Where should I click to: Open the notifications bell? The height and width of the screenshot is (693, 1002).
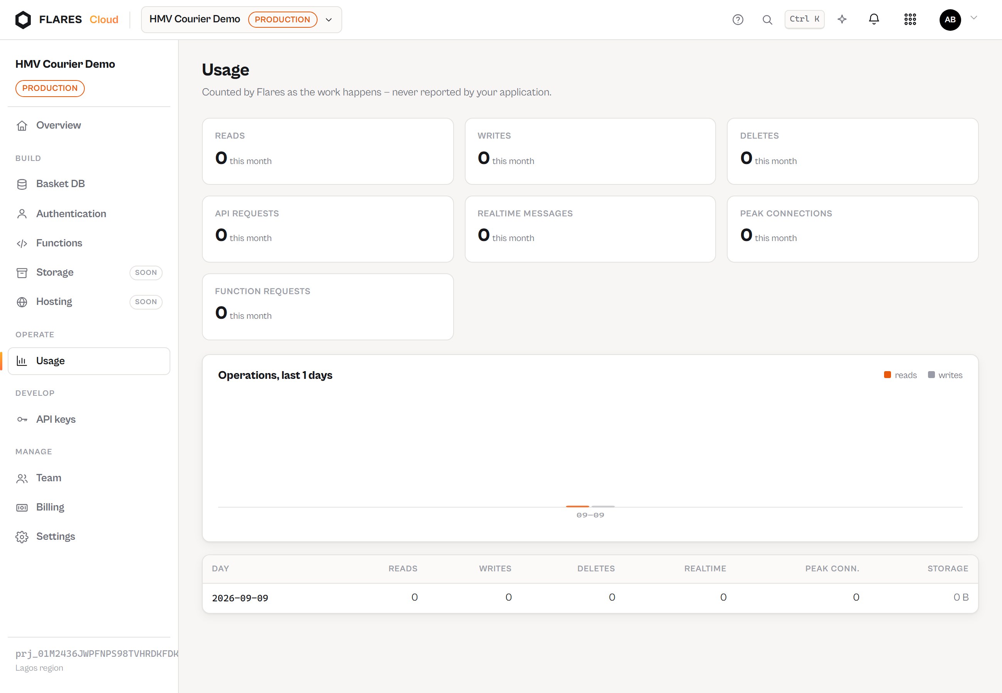(874, 20)
